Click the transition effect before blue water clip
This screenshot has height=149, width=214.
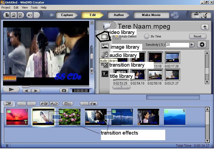pos(109,117)
